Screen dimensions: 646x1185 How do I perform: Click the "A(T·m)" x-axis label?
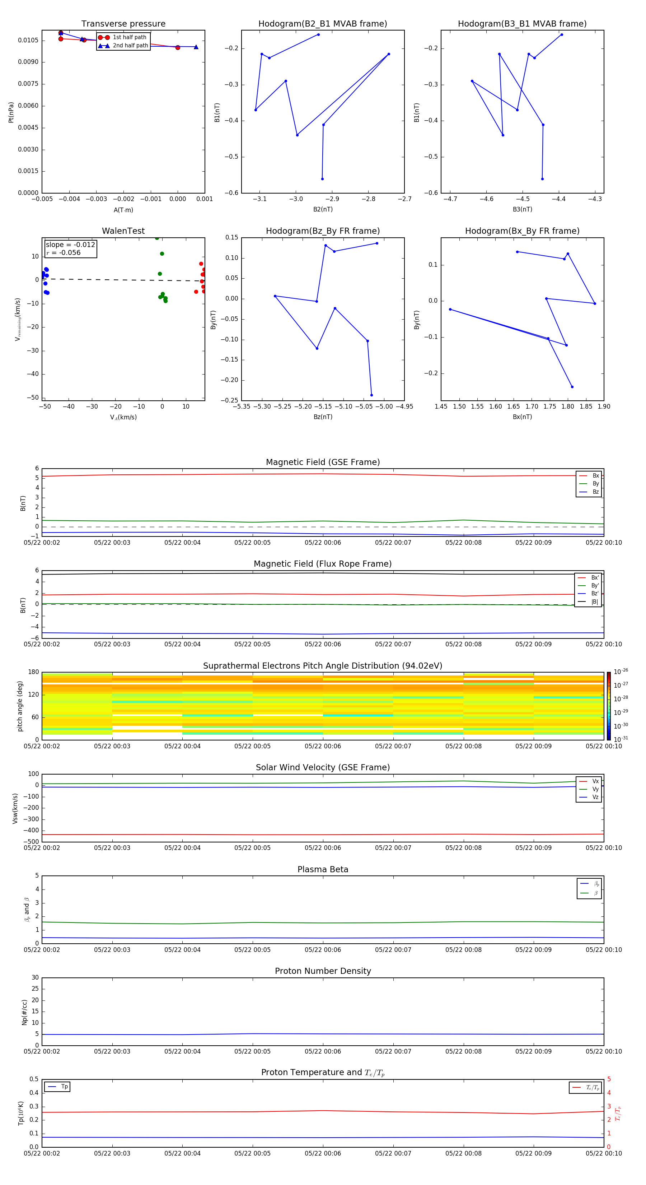(x=123, y=210)
